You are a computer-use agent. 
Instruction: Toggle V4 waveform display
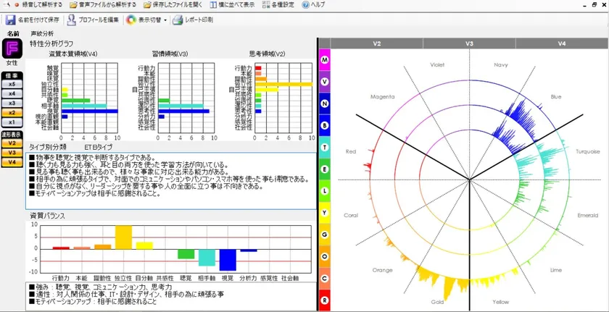point(12,162)
